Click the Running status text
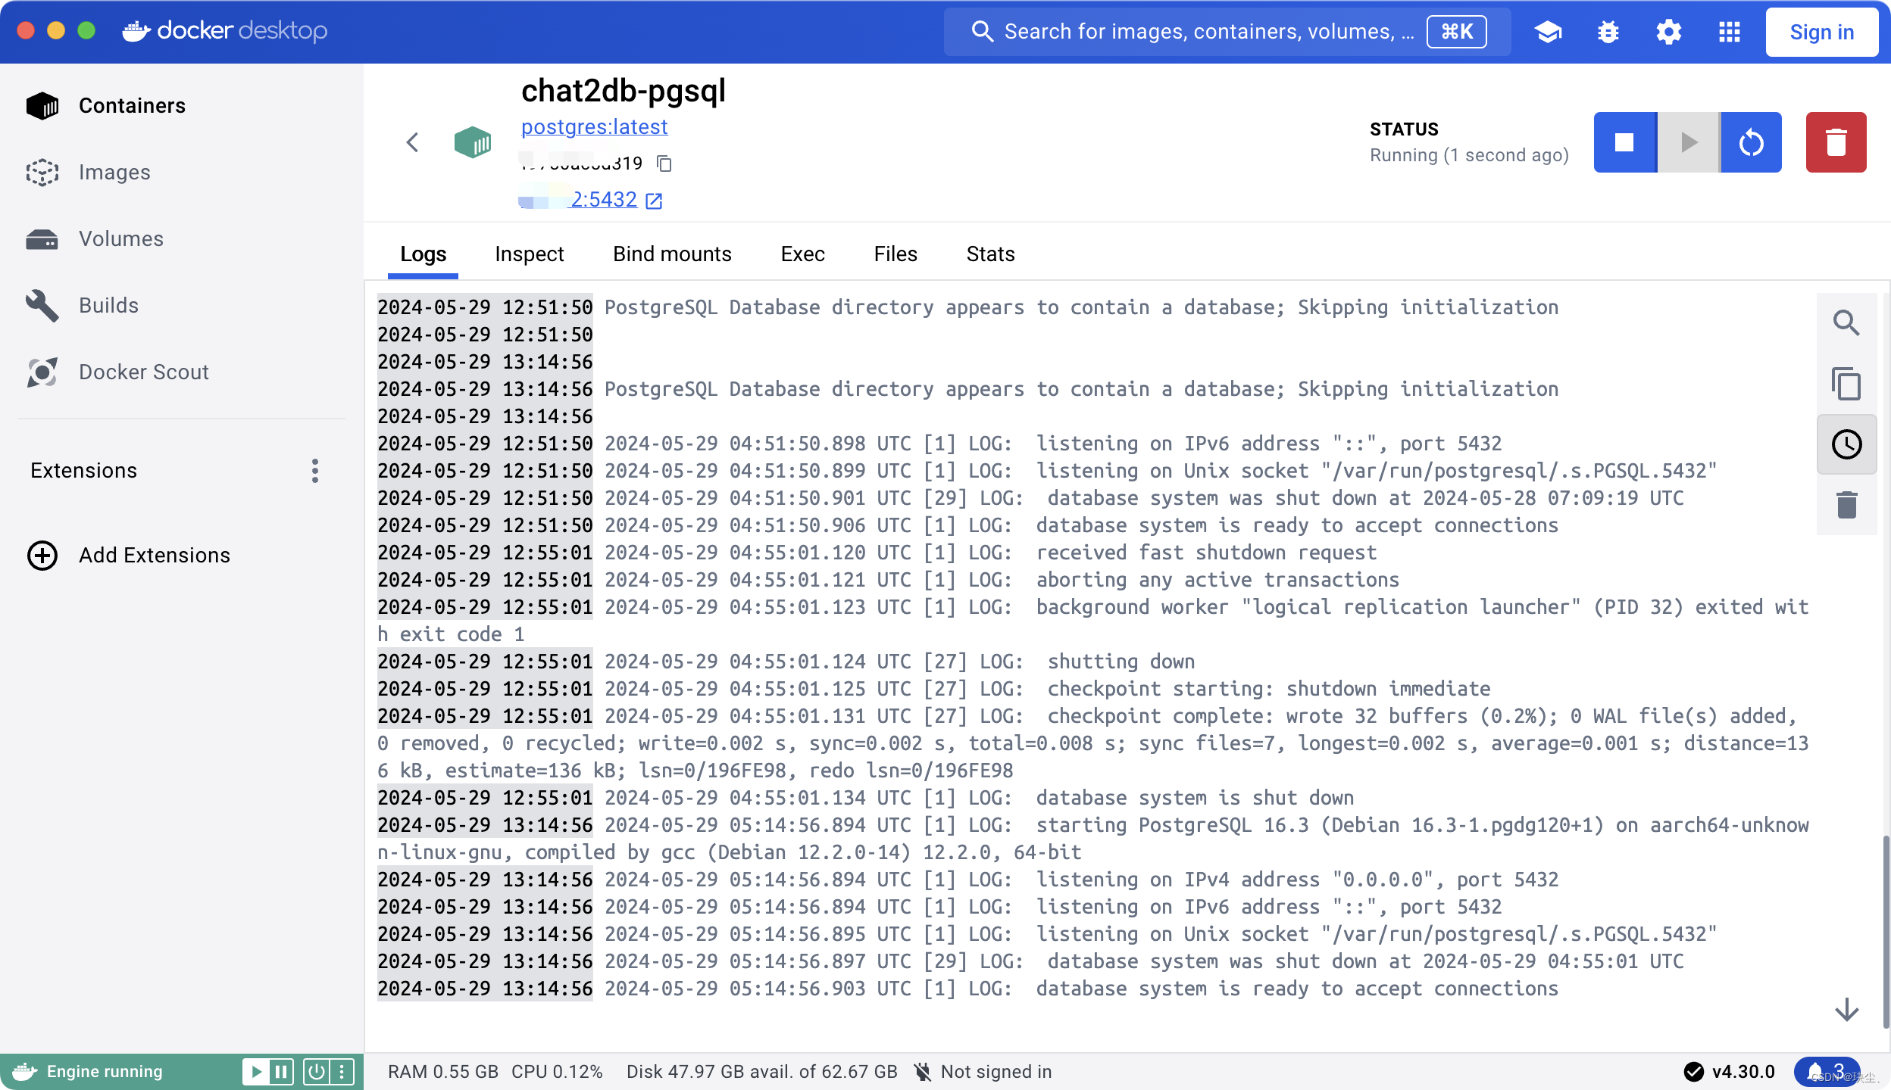 [x=1469, y=155]
